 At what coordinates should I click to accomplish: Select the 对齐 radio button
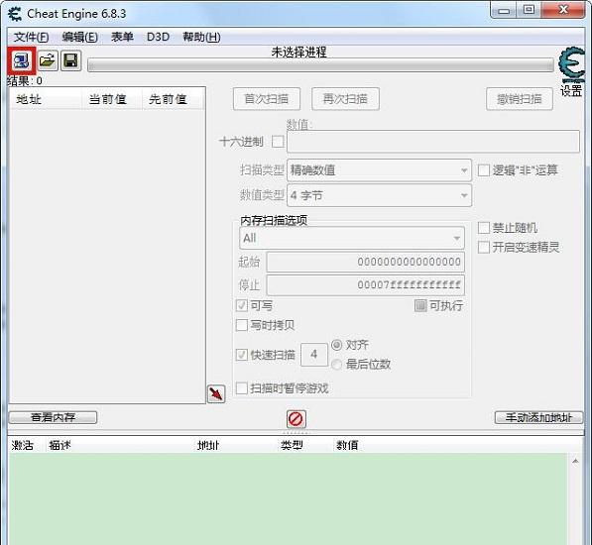(x=336, y=345)
